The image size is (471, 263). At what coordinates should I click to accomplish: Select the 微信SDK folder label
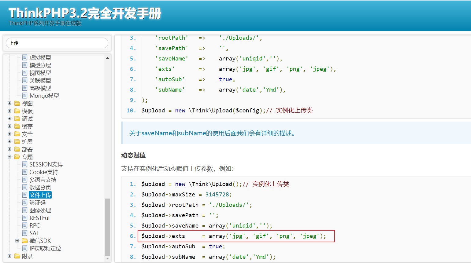40,241
